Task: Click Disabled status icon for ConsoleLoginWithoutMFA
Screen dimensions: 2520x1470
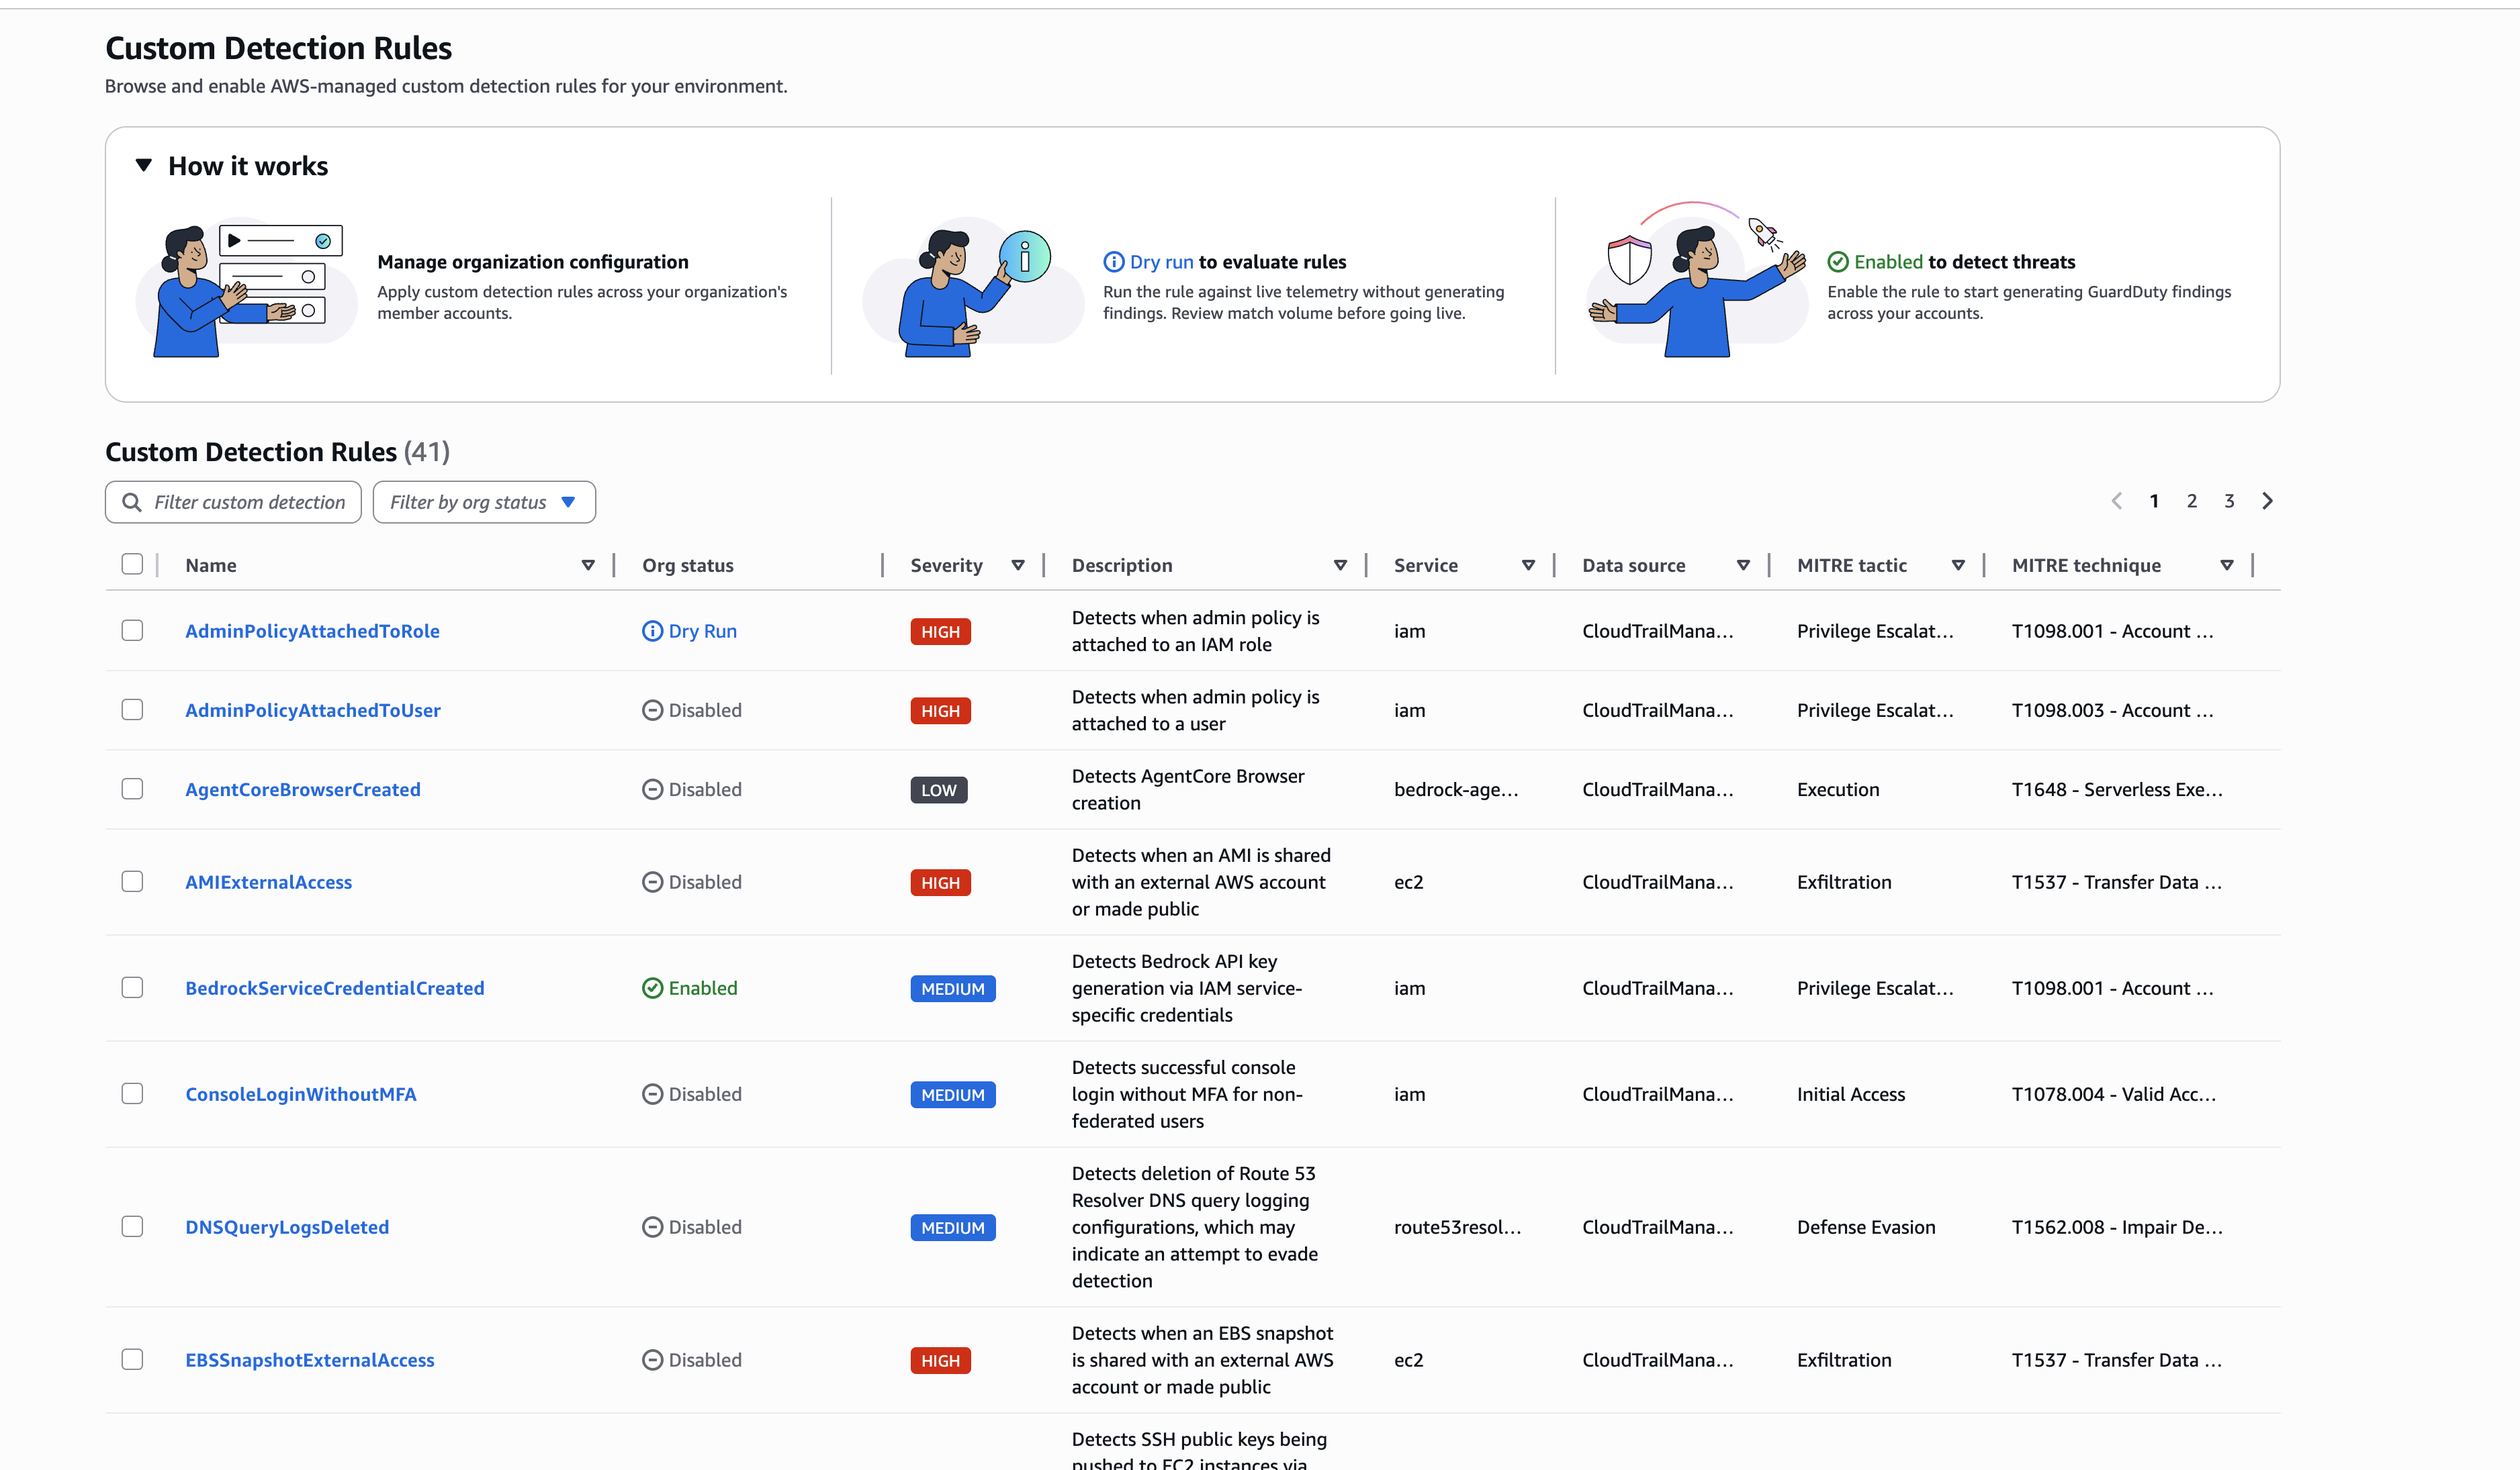Action: click(x=652, y=1094)
